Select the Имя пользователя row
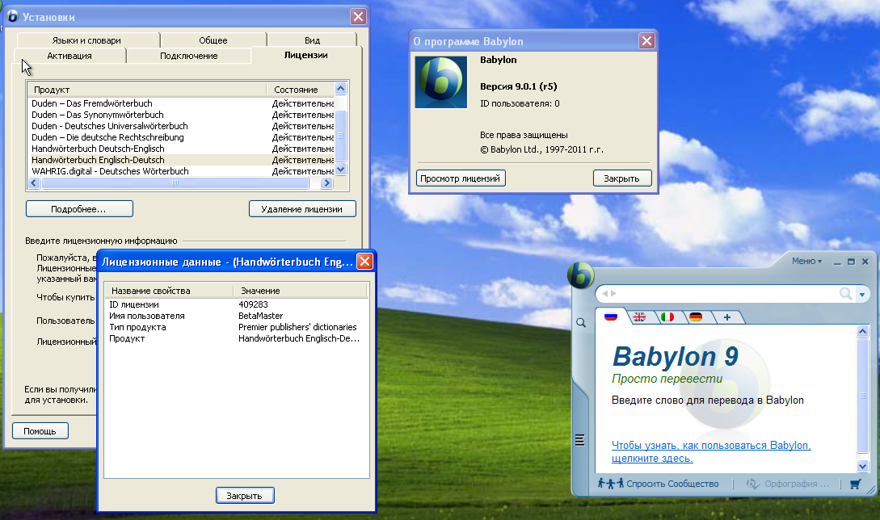 (x=236, y=316)
